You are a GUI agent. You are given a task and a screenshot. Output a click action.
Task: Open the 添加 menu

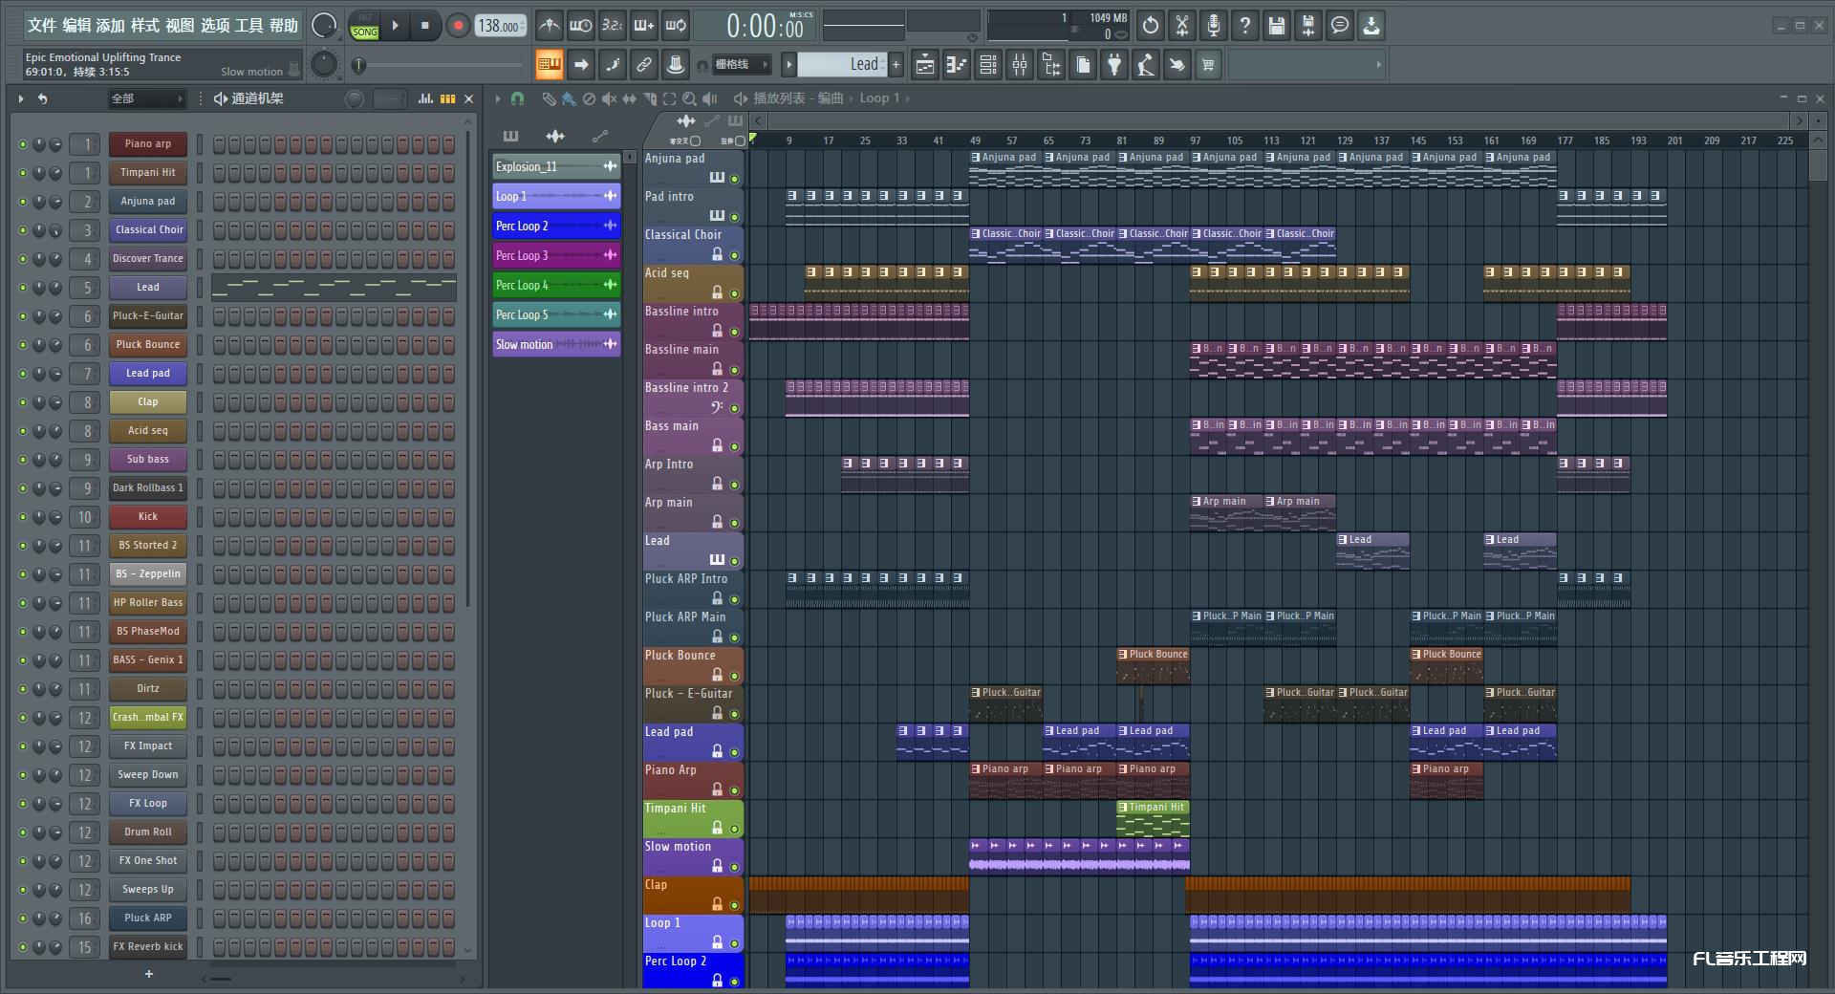pos(111,26)
